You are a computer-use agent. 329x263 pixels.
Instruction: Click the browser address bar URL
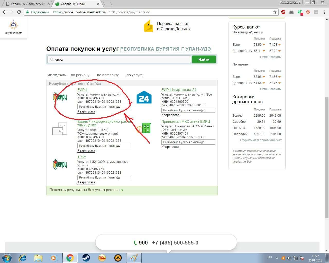(x=102, y=12)
